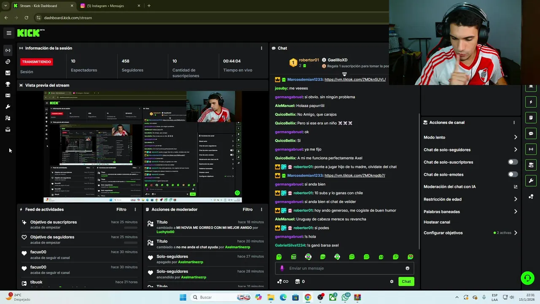The image size is (540, 304).
Task: Open analytics bar chart icon in left sidebar
Action: click(8, 73)
